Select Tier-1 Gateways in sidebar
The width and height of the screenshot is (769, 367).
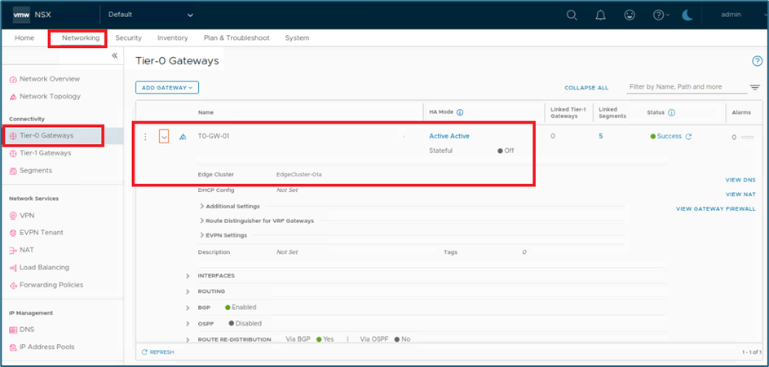(x=45, y=153)
